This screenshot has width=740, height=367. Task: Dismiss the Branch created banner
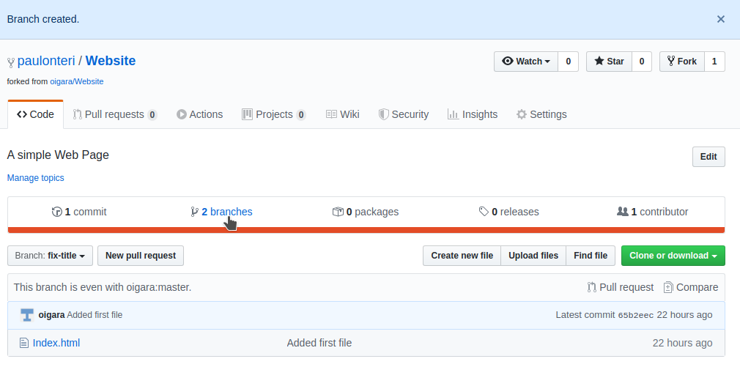721,19
